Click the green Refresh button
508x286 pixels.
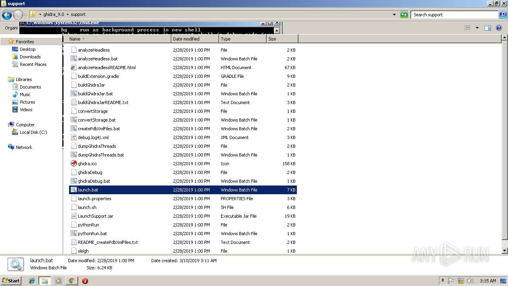pos(404,15)
